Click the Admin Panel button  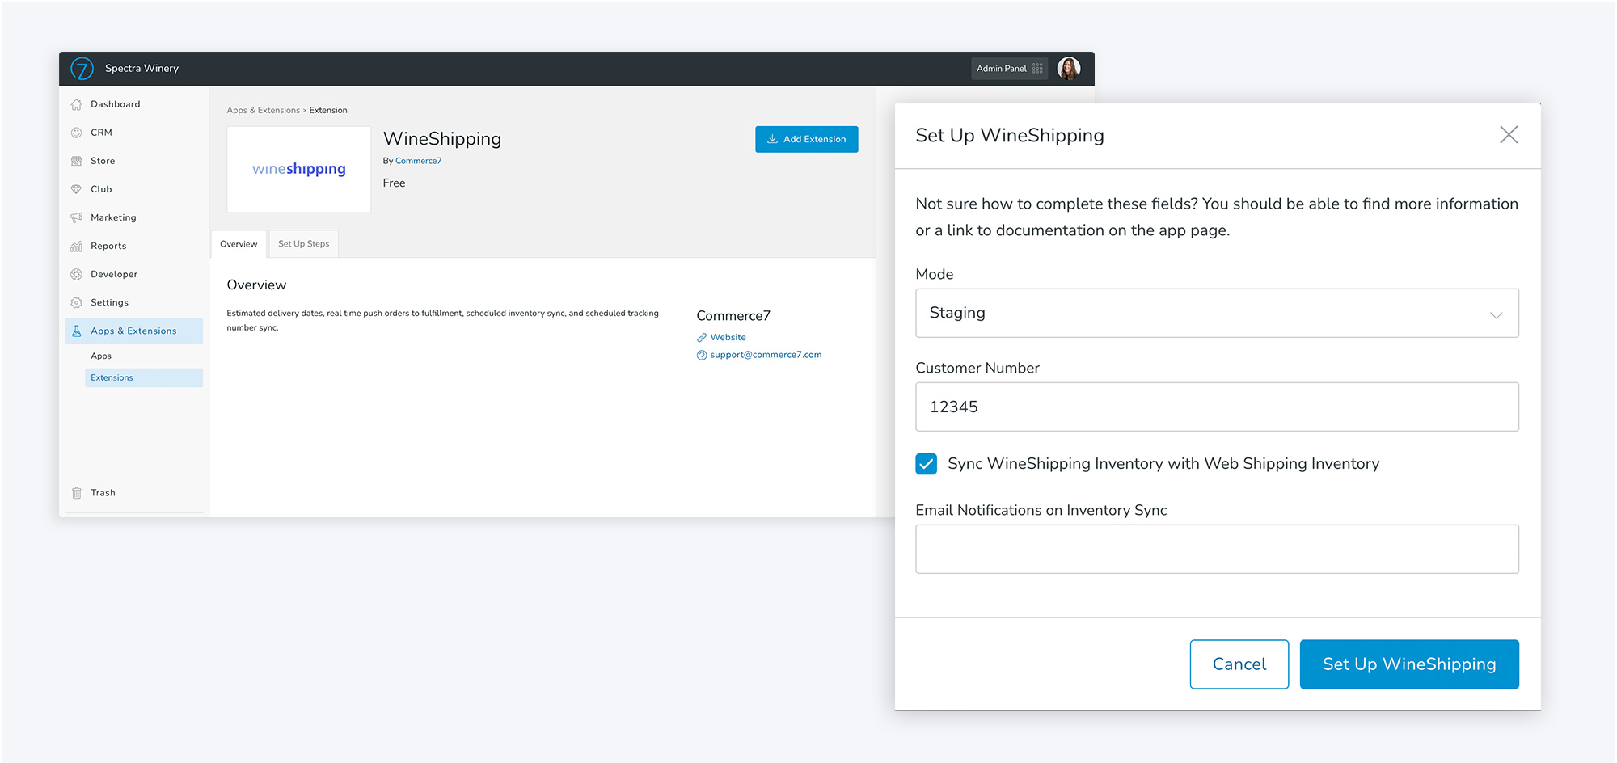tap(1009, 69)
